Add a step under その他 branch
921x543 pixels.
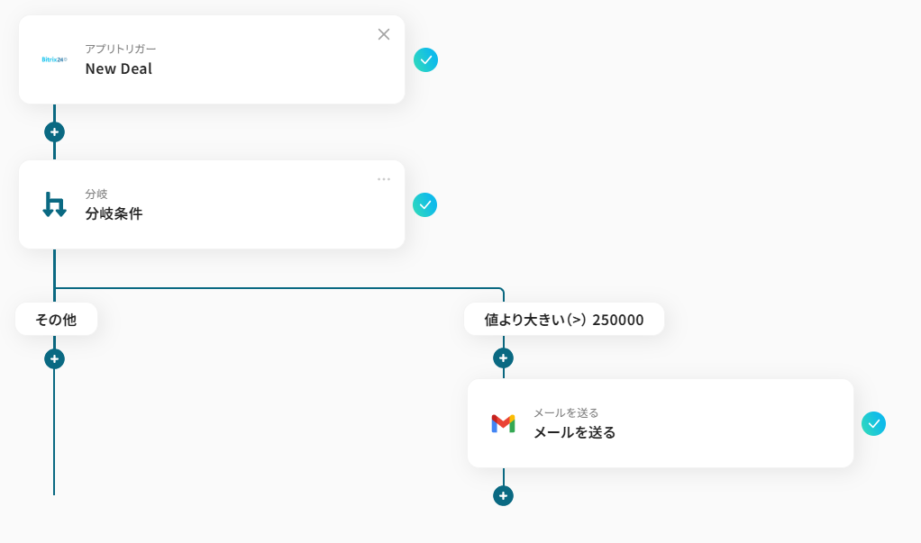[54, 358]
